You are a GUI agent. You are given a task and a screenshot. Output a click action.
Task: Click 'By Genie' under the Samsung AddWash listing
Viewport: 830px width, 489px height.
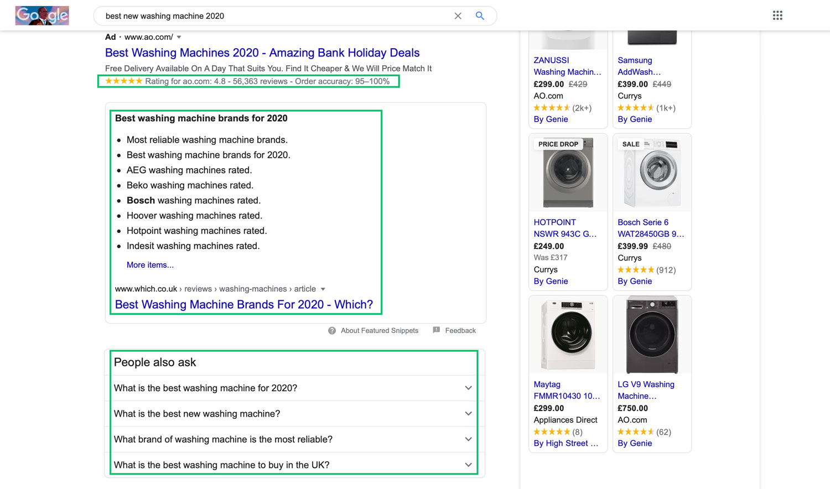tap(635, 119)
